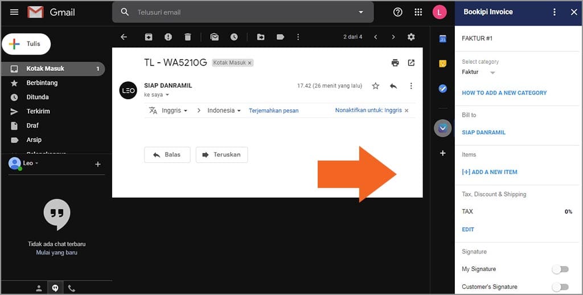Image resolution: width=583 pixels, height=295 pixels.
Task: Snooze email with clock icon
Action: [234, 37]
